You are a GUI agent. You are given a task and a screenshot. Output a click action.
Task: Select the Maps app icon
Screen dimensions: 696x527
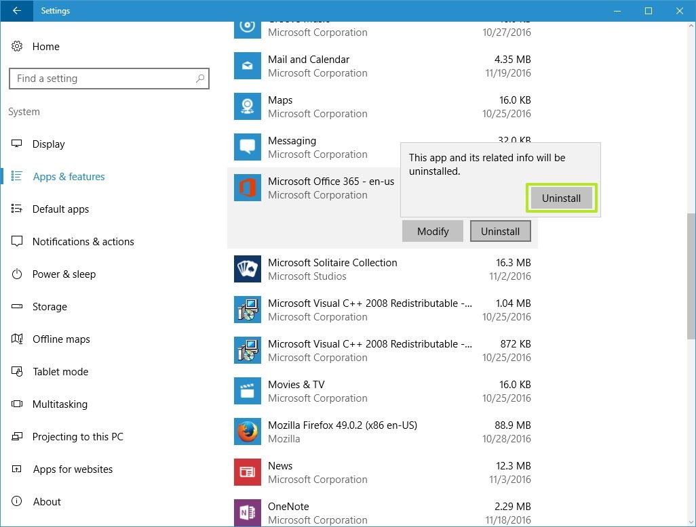point(247,106)
